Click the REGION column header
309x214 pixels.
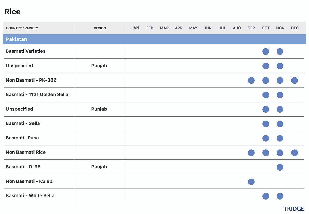coord(100,28)
